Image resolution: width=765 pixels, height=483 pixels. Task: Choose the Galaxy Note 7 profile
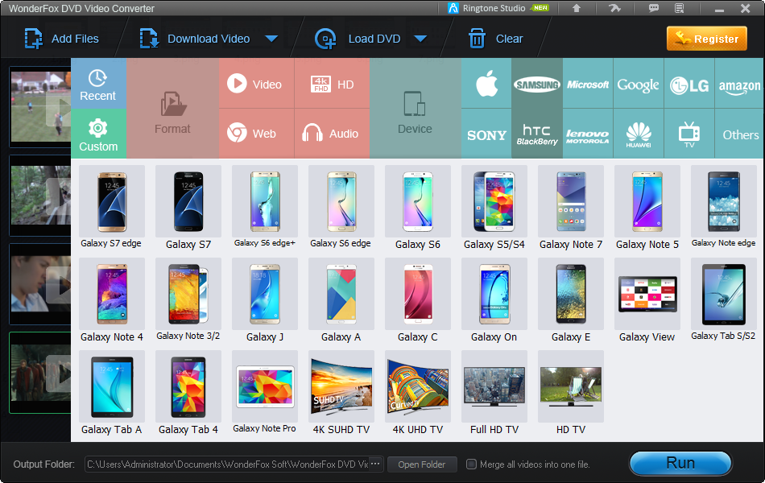(x=571, y=208)
